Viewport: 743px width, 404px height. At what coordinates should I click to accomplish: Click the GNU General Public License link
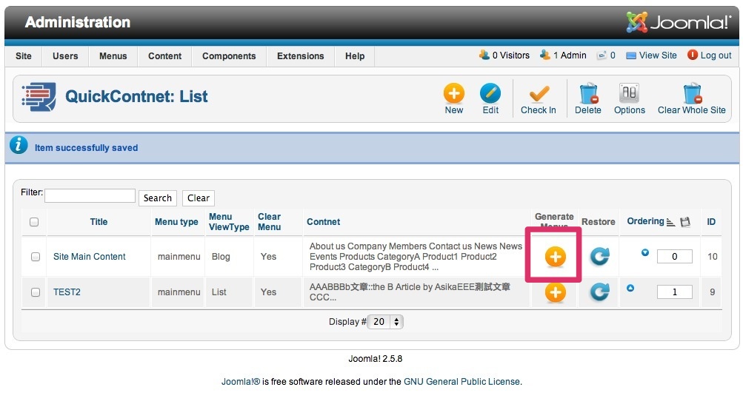[462, 382]
